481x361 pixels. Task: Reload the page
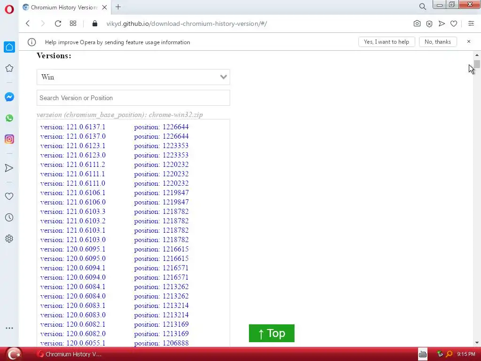click(x=58, y=24)
